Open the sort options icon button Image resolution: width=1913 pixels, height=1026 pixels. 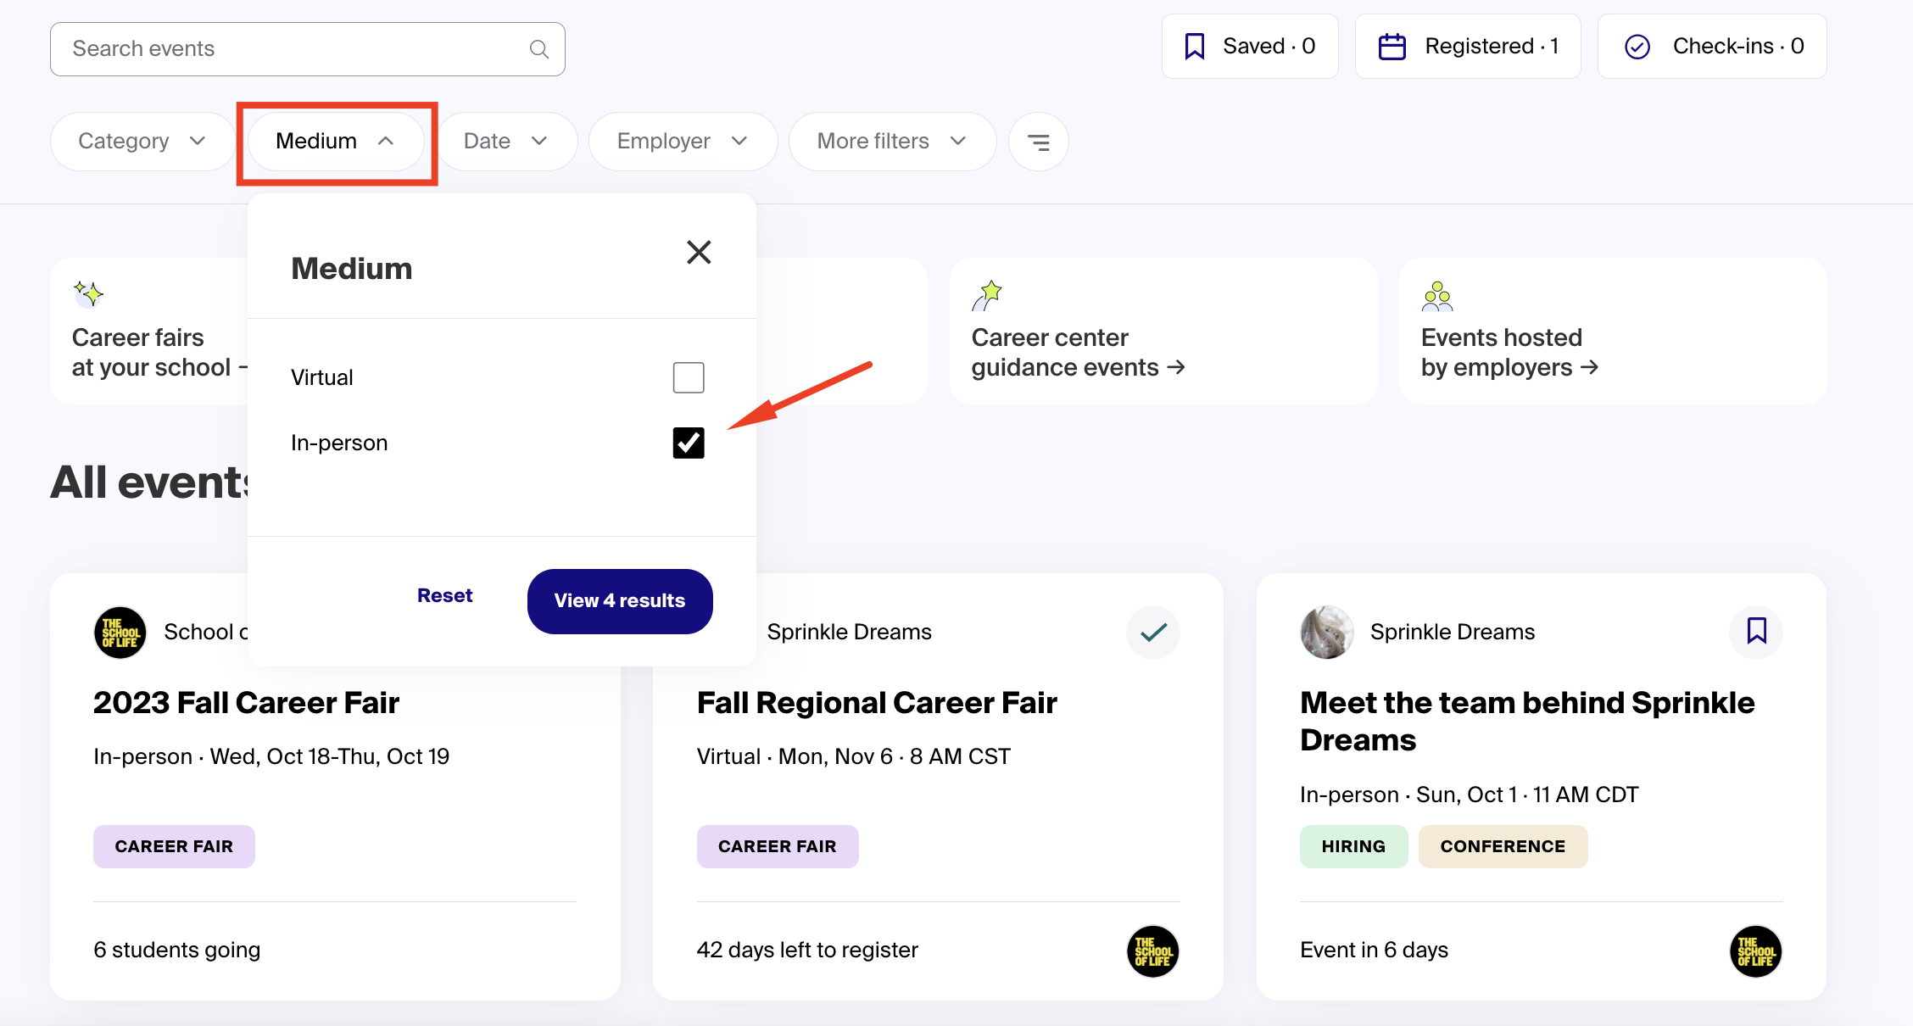(1038, 142)
